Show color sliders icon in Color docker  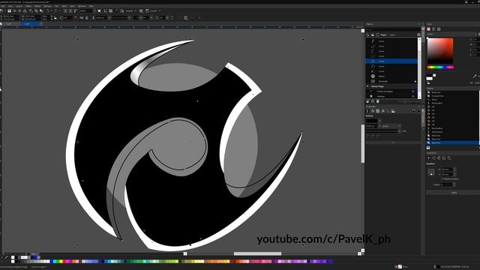pos(433,29)
